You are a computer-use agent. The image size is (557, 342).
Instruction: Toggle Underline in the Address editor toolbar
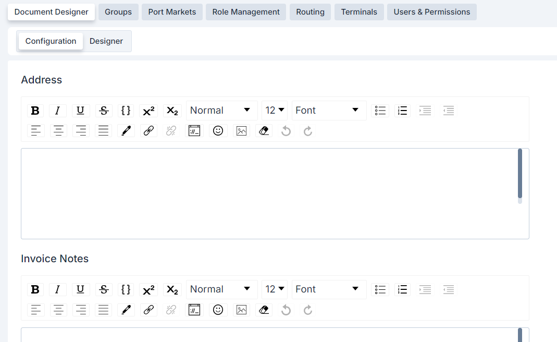tap(80, 111)
